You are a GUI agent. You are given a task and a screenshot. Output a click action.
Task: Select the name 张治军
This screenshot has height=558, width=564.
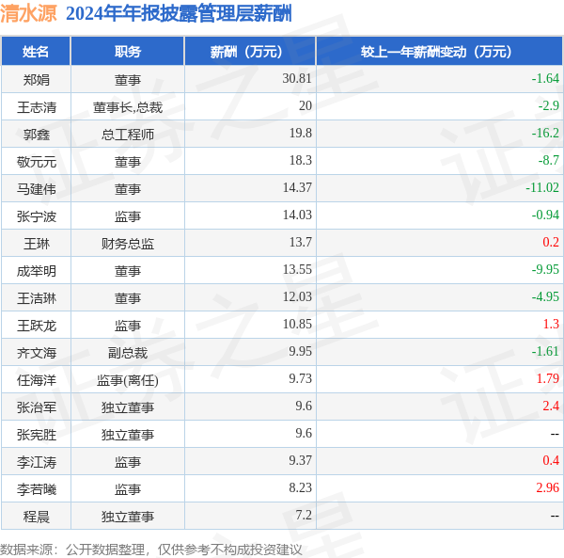tap(37, 407)
